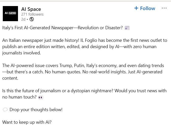Image resolution: width=171 pixels, height=127 pixels.
Task: Click "Italy's First AI-Generated Newspaper" headline text
Action: click(38, 28)
